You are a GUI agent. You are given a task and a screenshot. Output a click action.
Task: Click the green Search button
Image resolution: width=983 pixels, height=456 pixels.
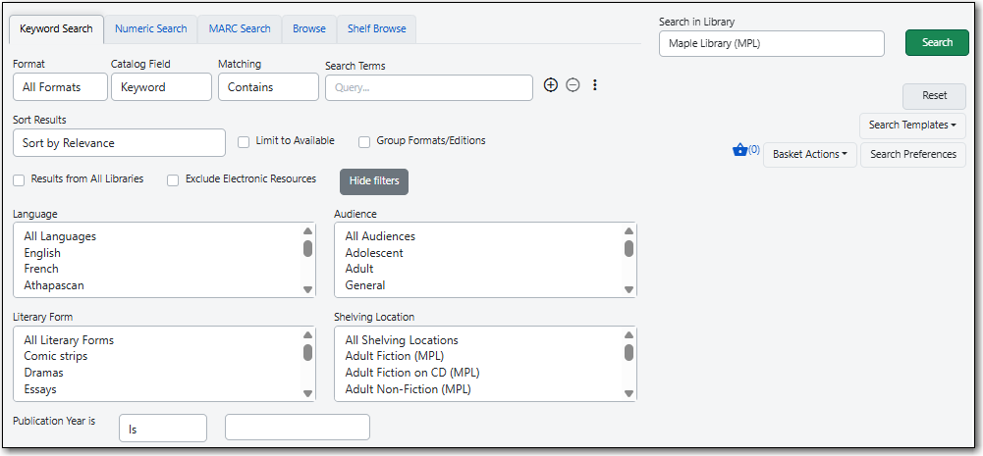click(x=937, y=42)
